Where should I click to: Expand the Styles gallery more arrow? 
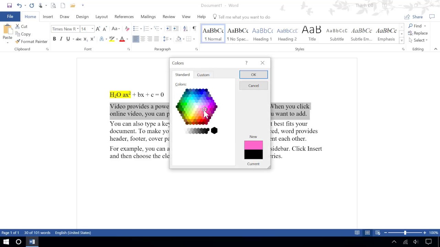[401, 40]
